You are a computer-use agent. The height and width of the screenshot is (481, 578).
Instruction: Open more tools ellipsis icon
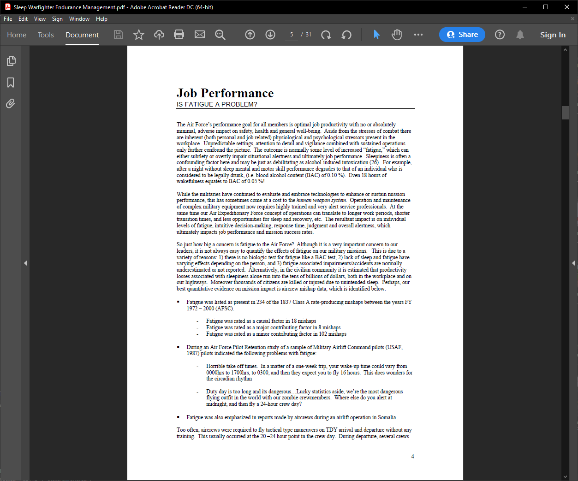tap(418, 35)
